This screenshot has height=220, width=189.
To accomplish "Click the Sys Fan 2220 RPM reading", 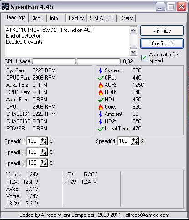I will pyautogui.click(x=31, y=70).
